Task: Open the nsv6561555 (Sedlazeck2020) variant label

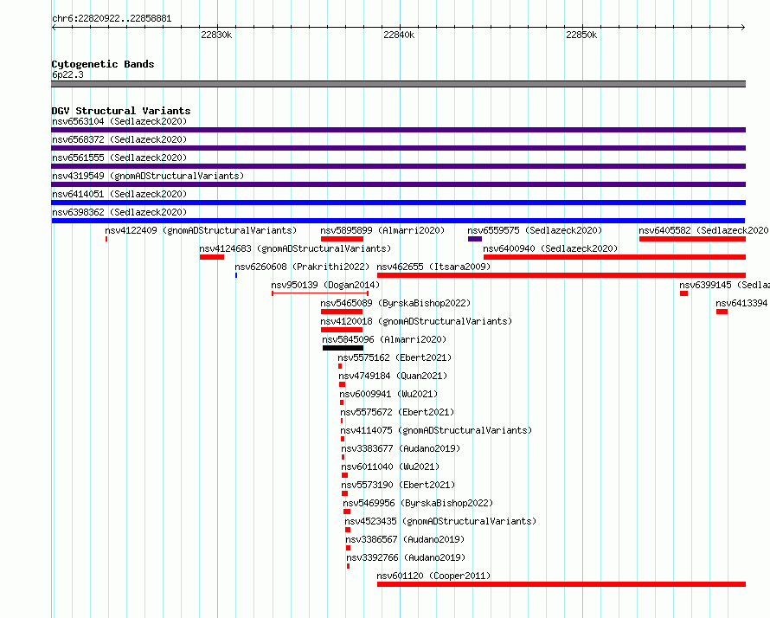Action: [119, 158]
